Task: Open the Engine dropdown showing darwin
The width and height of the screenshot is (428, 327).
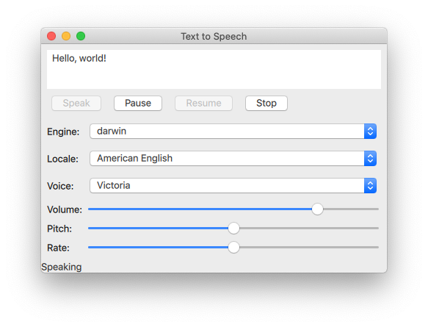Action: point(233,131)
